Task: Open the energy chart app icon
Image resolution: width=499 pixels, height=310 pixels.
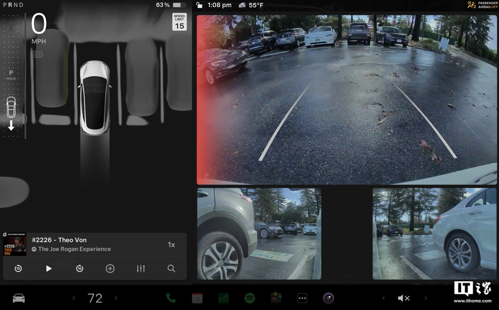Action: (x=224, y=298)
